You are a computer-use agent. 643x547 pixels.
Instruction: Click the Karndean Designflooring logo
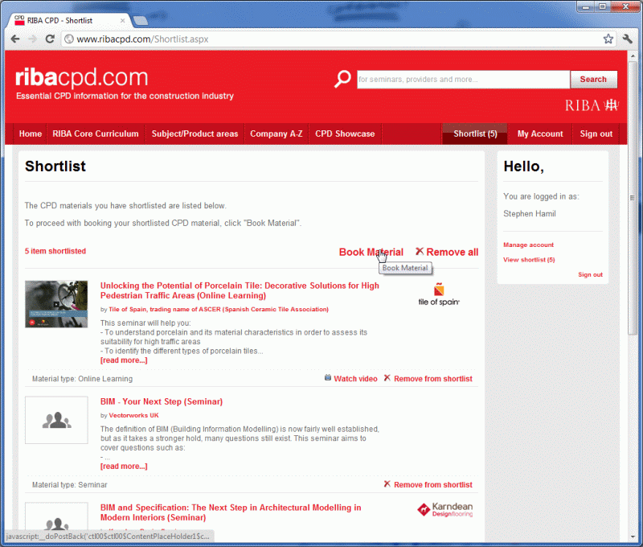tap(445, 509)
